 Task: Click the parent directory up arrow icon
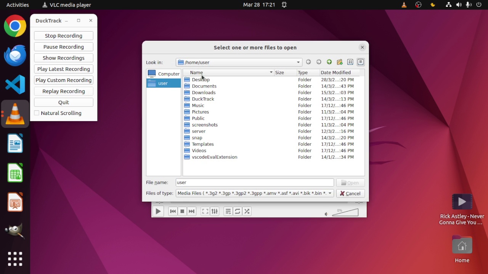329,62
